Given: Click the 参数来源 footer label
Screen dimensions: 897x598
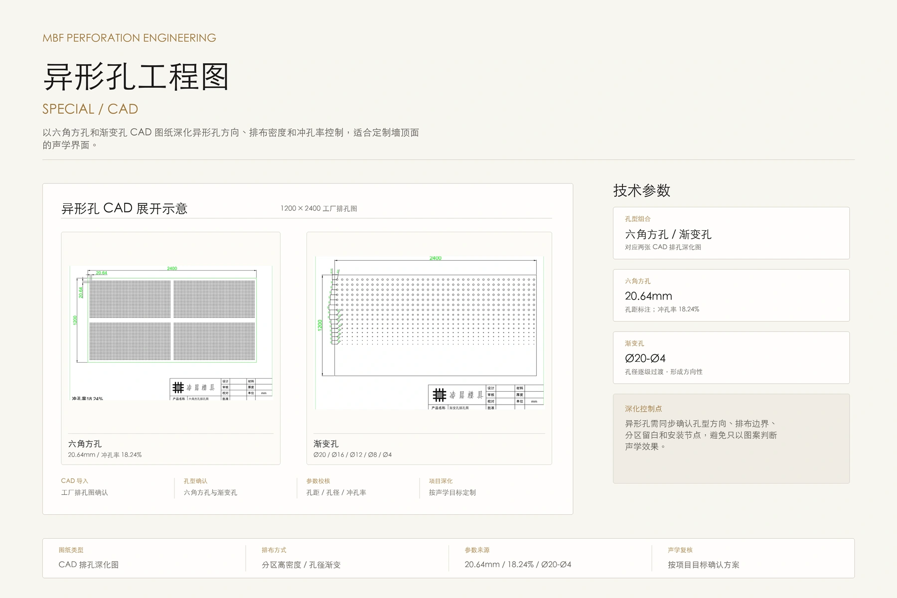Looking at the screenshot, I should (x=477, y=550).
